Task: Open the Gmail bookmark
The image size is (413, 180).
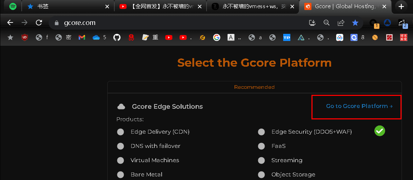Action: [82, 37]
